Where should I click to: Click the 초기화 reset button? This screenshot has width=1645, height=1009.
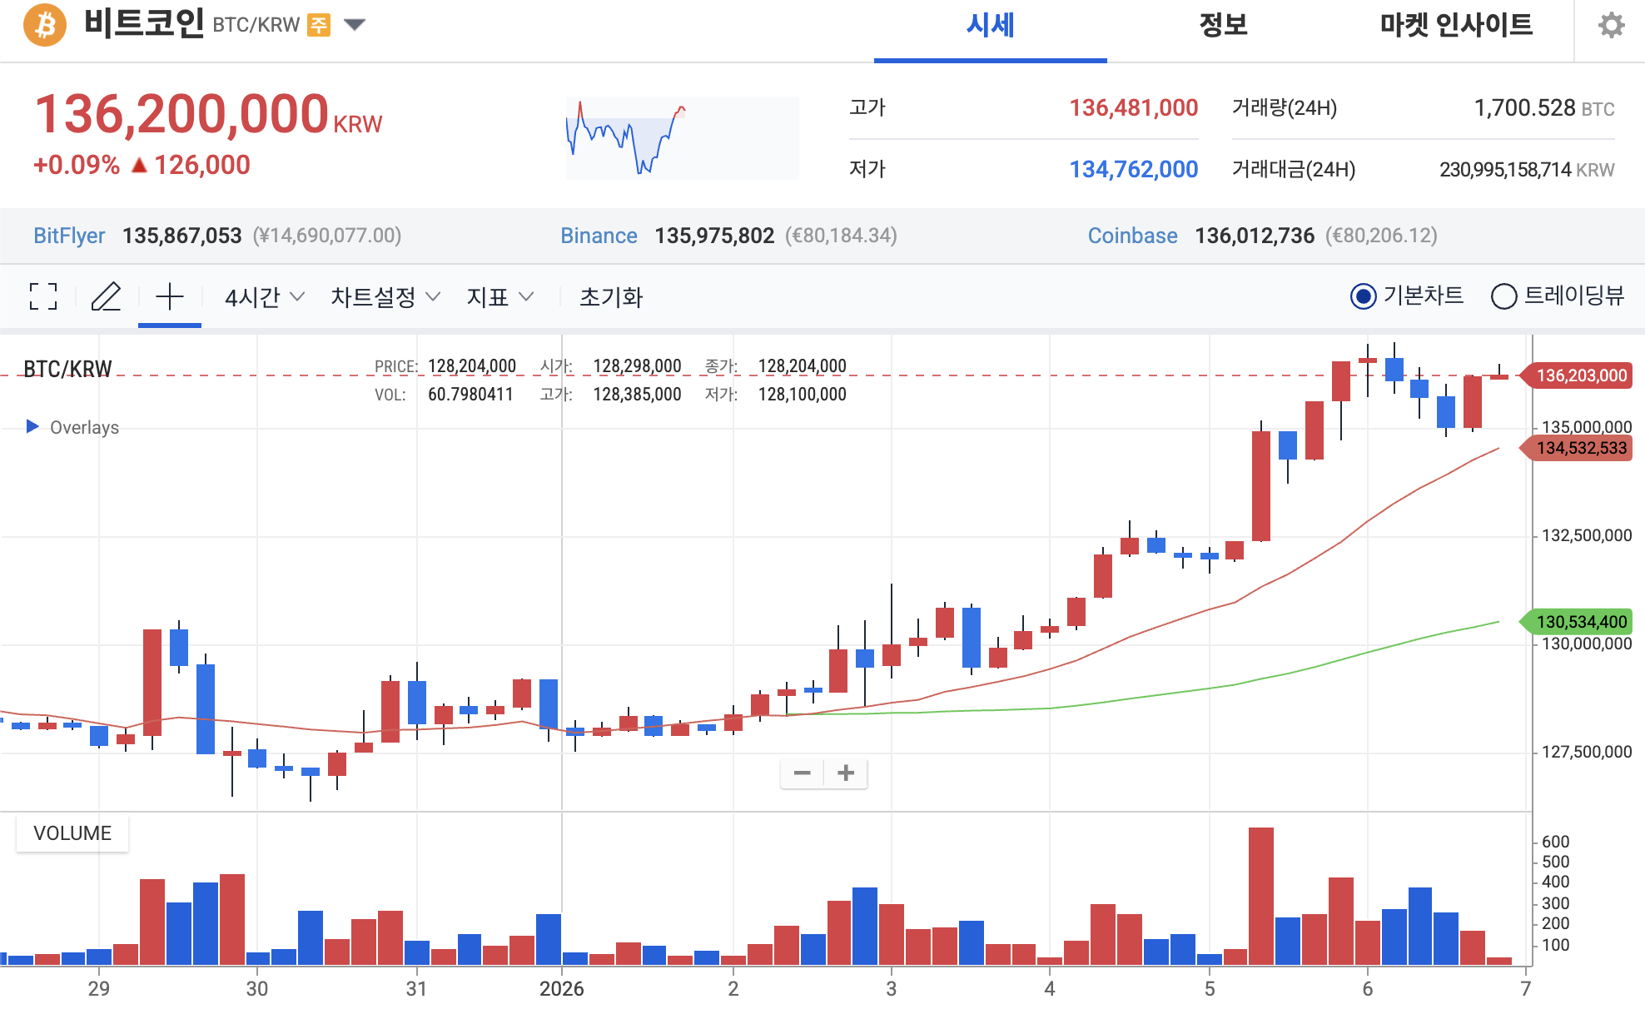[x=611, y=297]
